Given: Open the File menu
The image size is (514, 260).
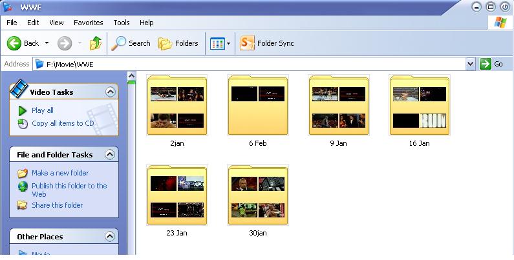Looking at the screenshot, I should tap(12, 23).
